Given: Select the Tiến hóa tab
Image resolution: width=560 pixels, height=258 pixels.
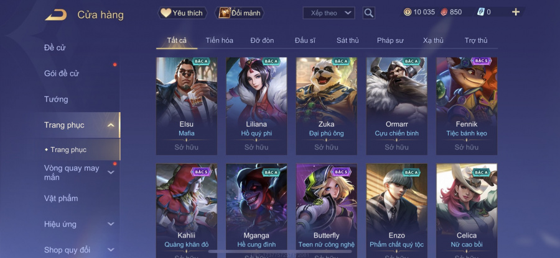Looking at the screenshot, I should point(219,40).
